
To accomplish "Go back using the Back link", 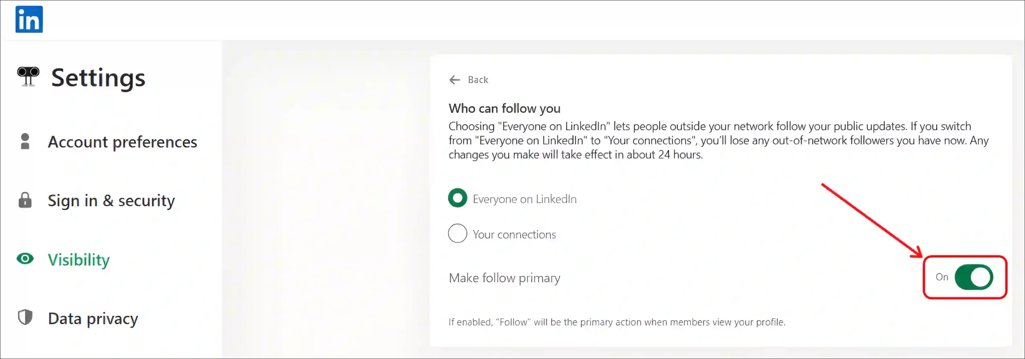I will 478,80.
